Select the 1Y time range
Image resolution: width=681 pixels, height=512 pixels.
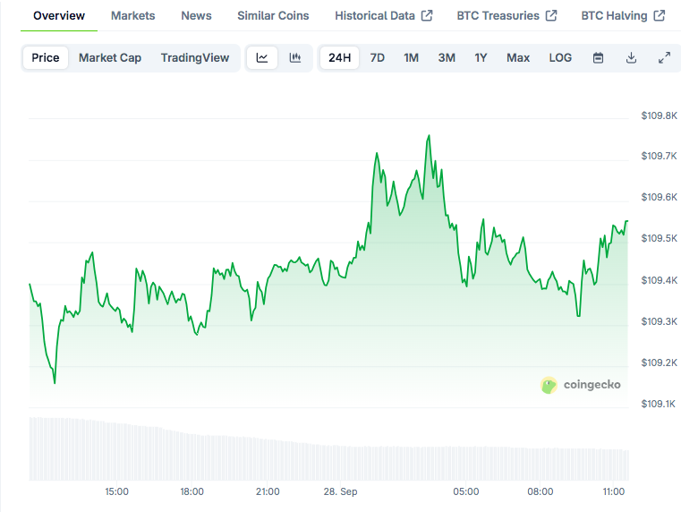tap(481, 57)
